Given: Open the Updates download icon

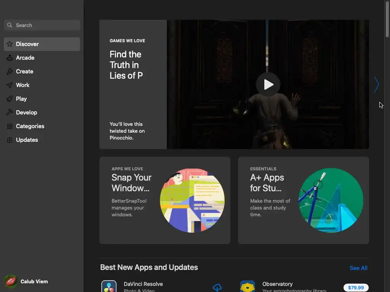Looking at the screenshot, I should click(x=10, y=140).
